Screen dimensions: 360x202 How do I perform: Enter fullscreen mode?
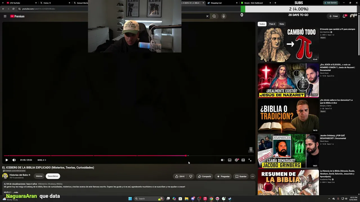click(x=250, y=160)
